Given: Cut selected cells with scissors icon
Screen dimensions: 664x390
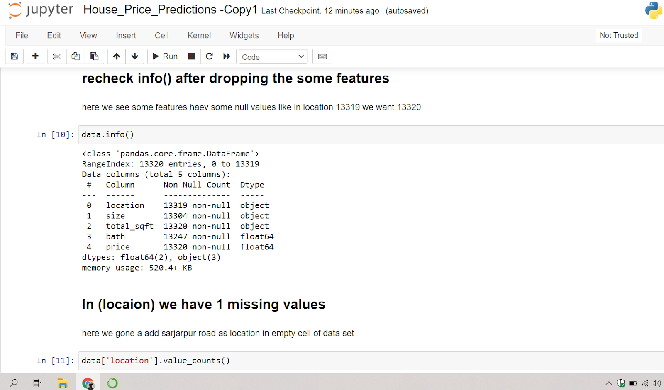Looking at the screenshot, I should click(x=57, y=56).
